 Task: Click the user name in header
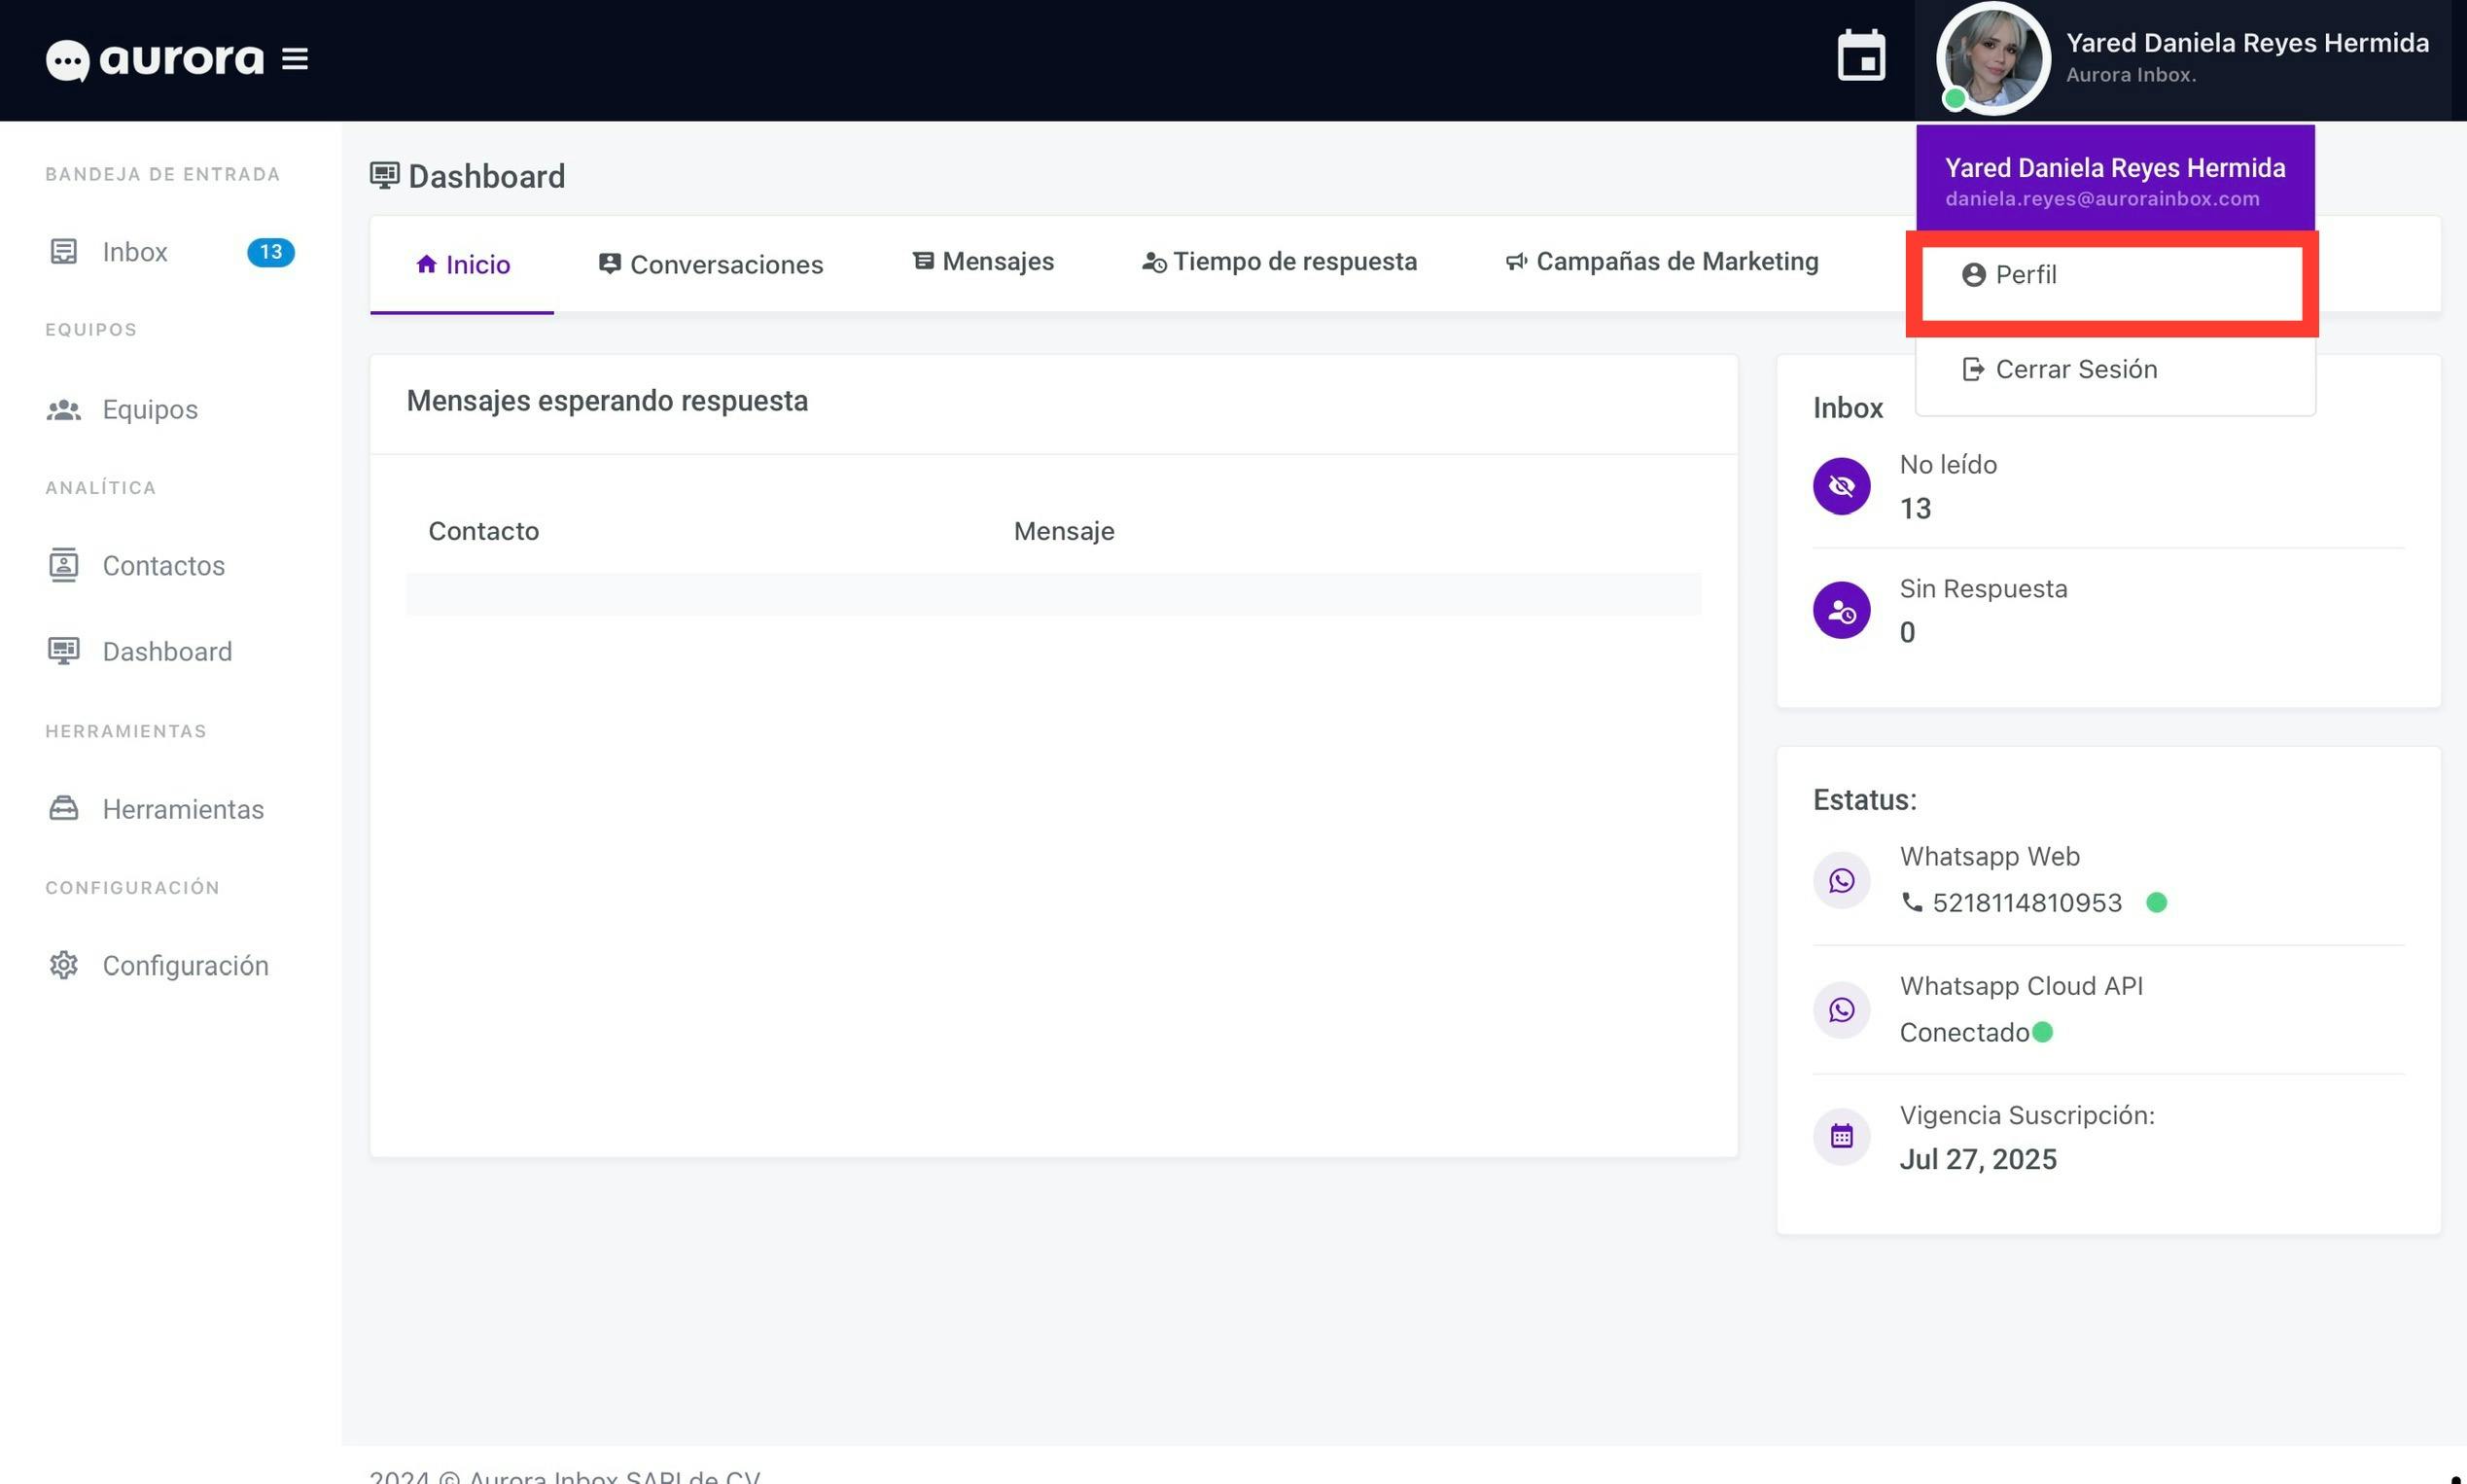click(2247, 43)
